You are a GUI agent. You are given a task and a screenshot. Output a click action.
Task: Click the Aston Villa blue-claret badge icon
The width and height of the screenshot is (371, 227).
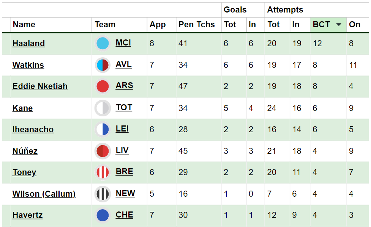(103, 65)
